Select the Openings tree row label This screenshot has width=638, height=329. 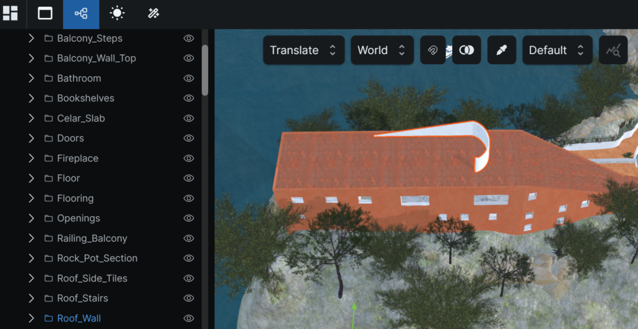point(79,218)
